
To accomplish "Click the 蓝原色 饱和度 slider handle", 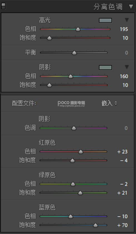I will point(95,225).
